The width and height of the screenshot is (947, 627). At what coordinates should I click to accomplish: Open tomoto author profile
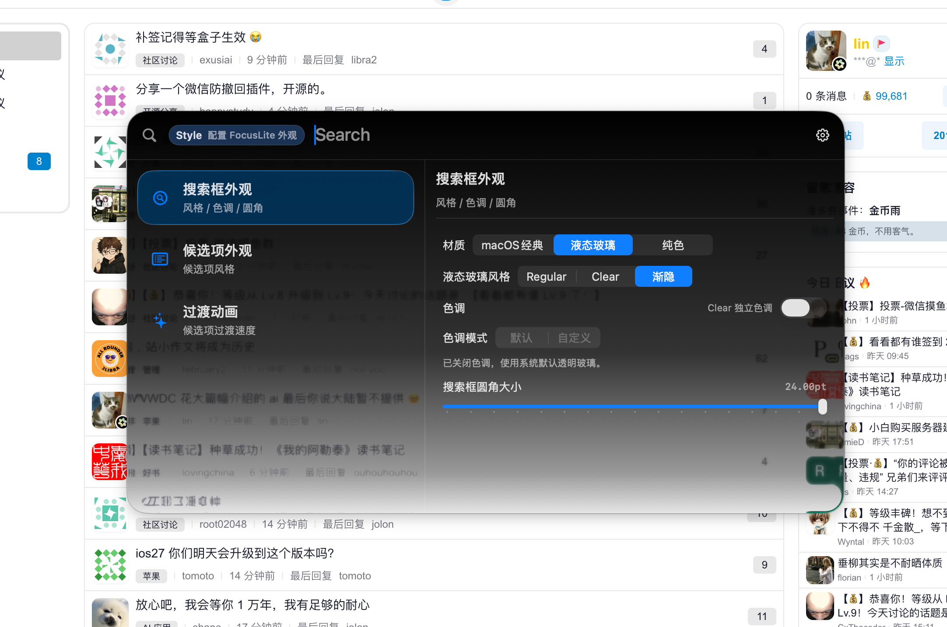click(198, 576)
